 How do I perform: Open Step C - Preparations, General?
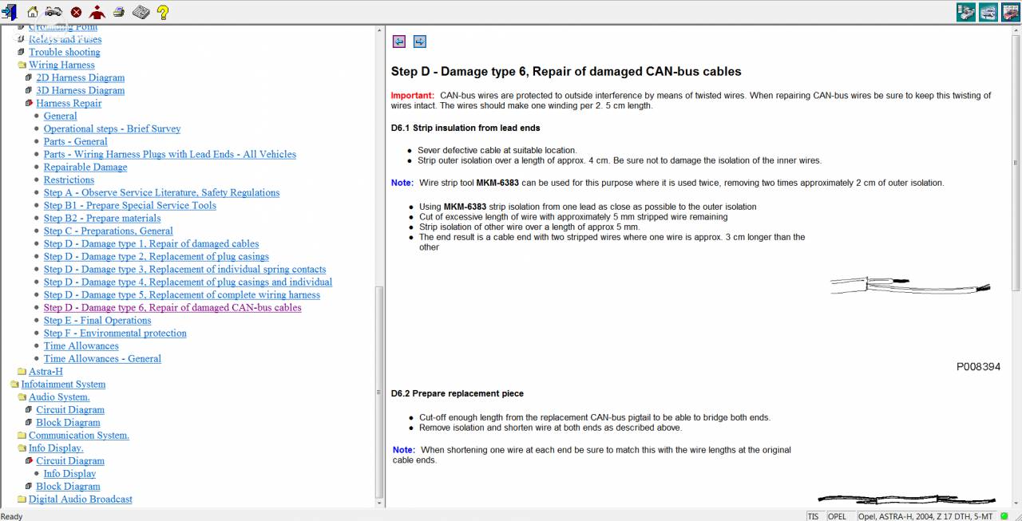(x=109, y=231)
